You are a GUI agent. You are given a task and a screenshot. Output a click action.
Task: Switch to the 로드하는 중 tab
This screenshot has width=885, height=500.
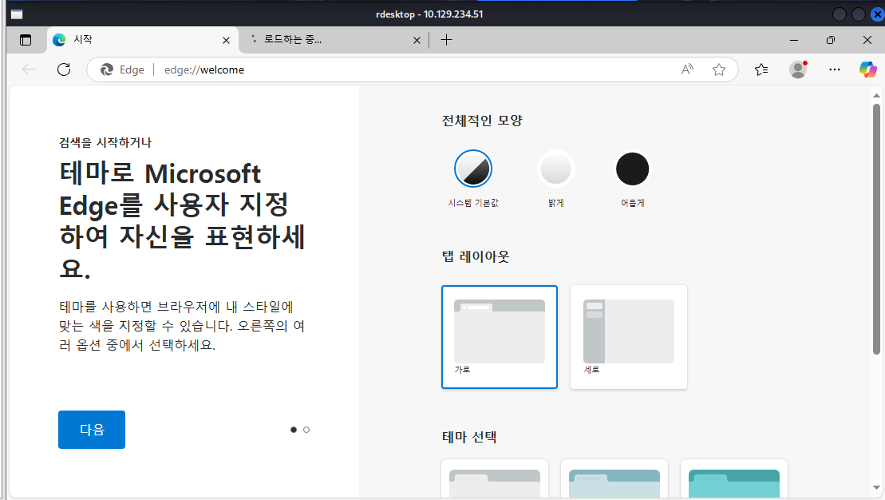(x=327, y=40)
